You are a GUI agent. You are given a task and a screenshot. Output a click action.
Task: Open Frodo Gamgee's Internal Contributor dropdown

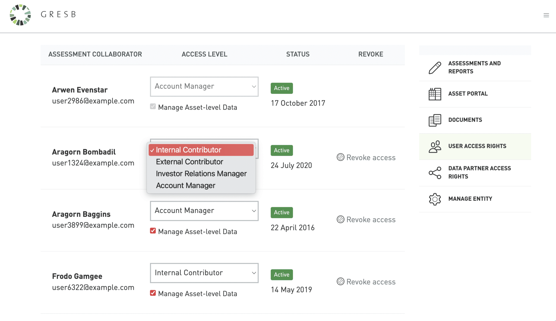point(204,273)
